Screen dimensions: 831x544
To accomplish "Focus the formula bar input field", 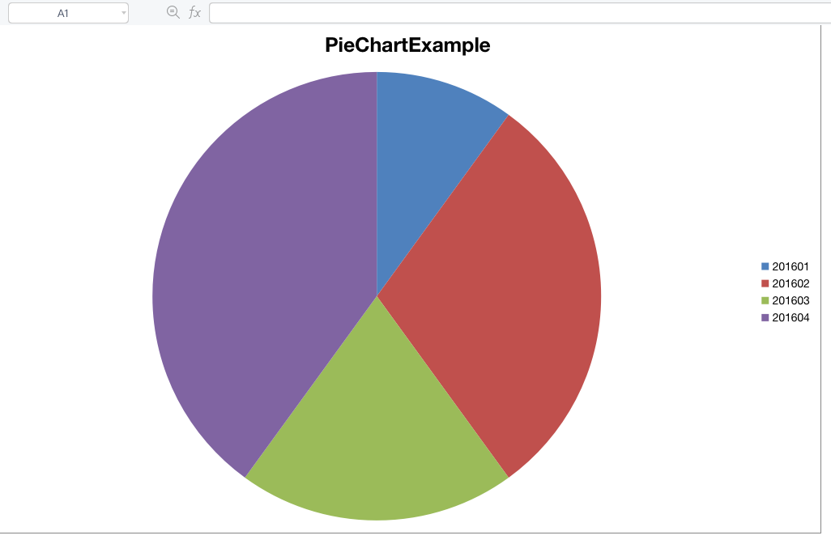I will 518,13.
